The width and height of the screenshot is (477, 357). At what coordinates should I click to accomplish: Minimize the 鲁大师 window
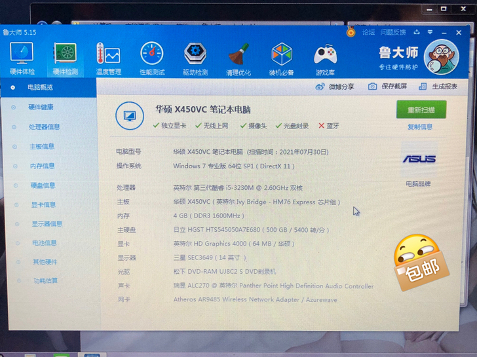tap(444, 33)
